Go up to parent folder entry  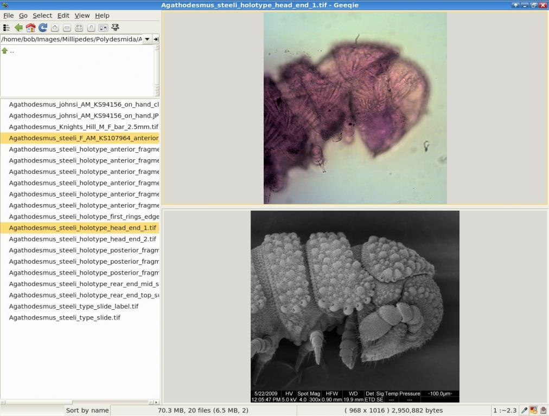tap(8, 51)
